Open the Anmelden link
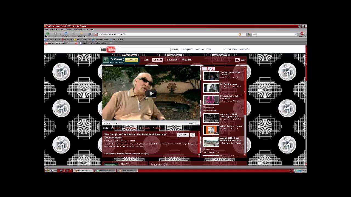 [x=244, y=50]
